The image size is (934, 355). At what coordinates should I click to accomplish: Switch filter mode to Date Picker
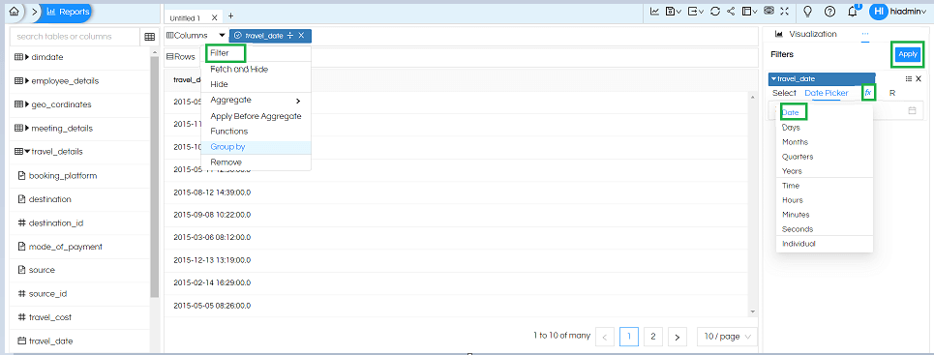(x=827, y=93)
